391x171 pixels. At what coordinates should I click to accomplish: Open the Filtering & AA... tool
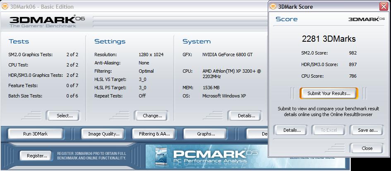pyautogui.click(x=154, y=134)
